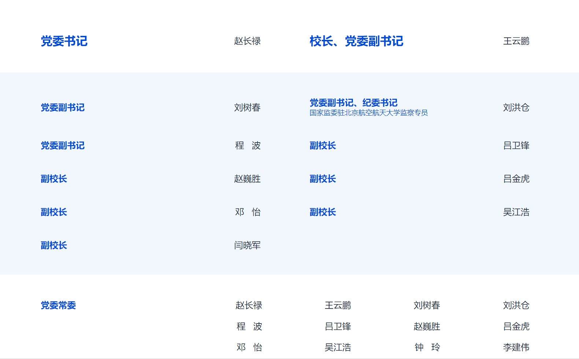Select 刘树春 in the 党委副书记 row
Image resolution: width=579 pixels, height=359 pixels.
click(x=247, y=107)
